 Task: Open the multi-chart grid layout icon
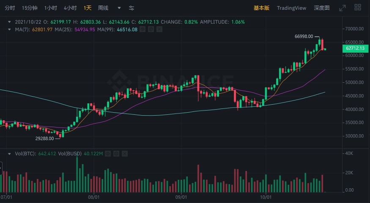point(358,8)
